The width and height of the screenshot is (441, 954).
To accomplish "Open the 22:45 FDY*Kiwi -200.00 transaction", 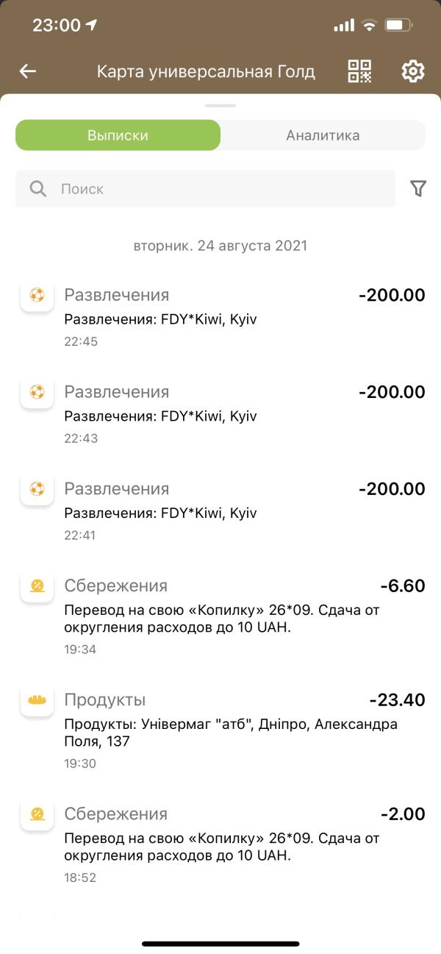I will [x=220, y=317].
